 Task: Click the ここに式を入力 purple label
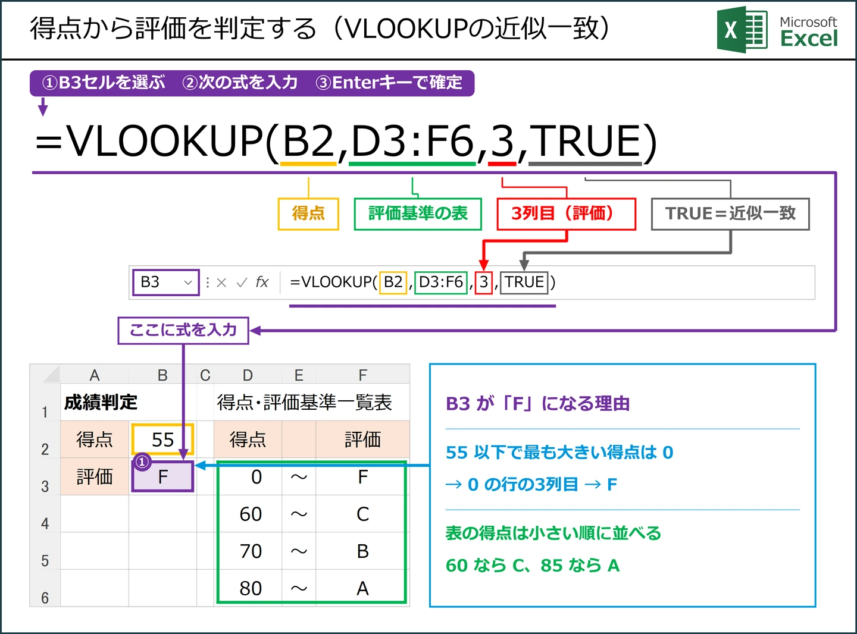tap(183, 330)
